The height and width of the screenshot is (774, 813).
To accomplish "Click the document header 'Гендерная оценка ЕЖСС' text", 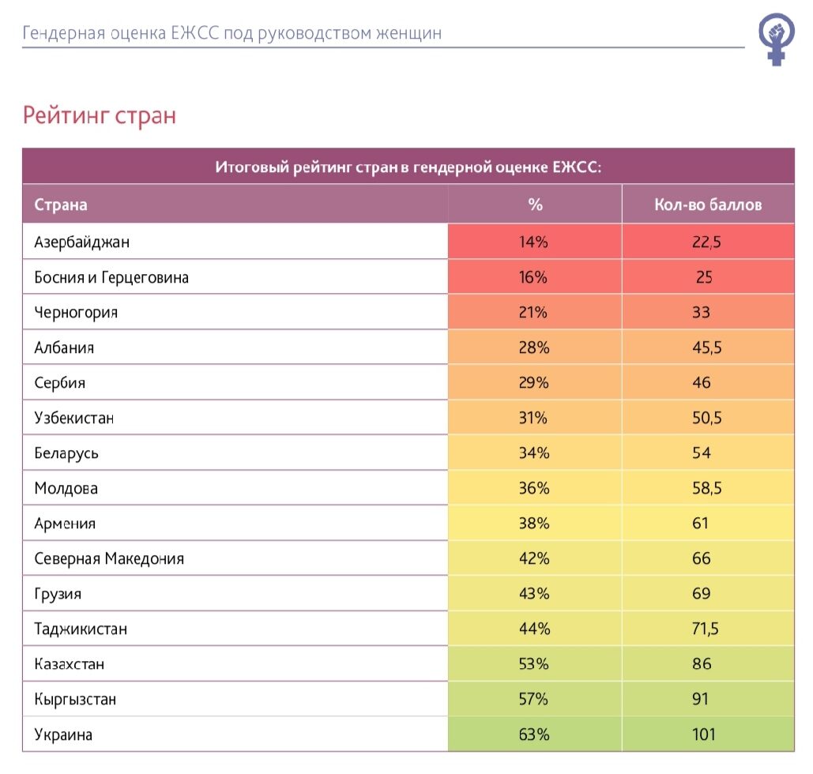I will [x=231, y=33].
